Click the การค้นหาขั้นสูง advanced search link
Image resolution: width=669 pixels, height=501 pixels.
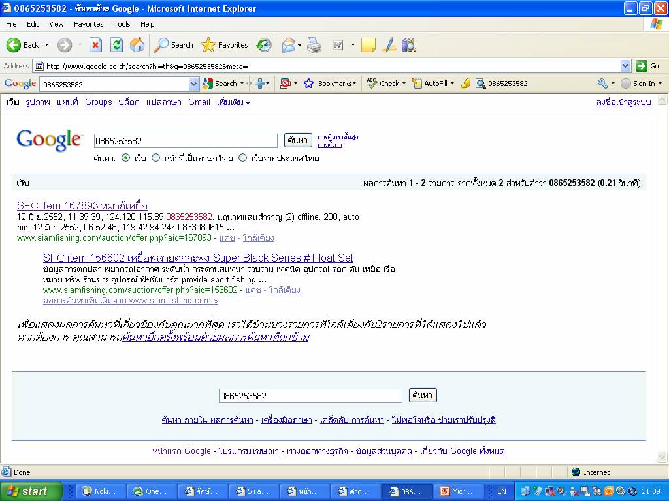click(338, 137)
